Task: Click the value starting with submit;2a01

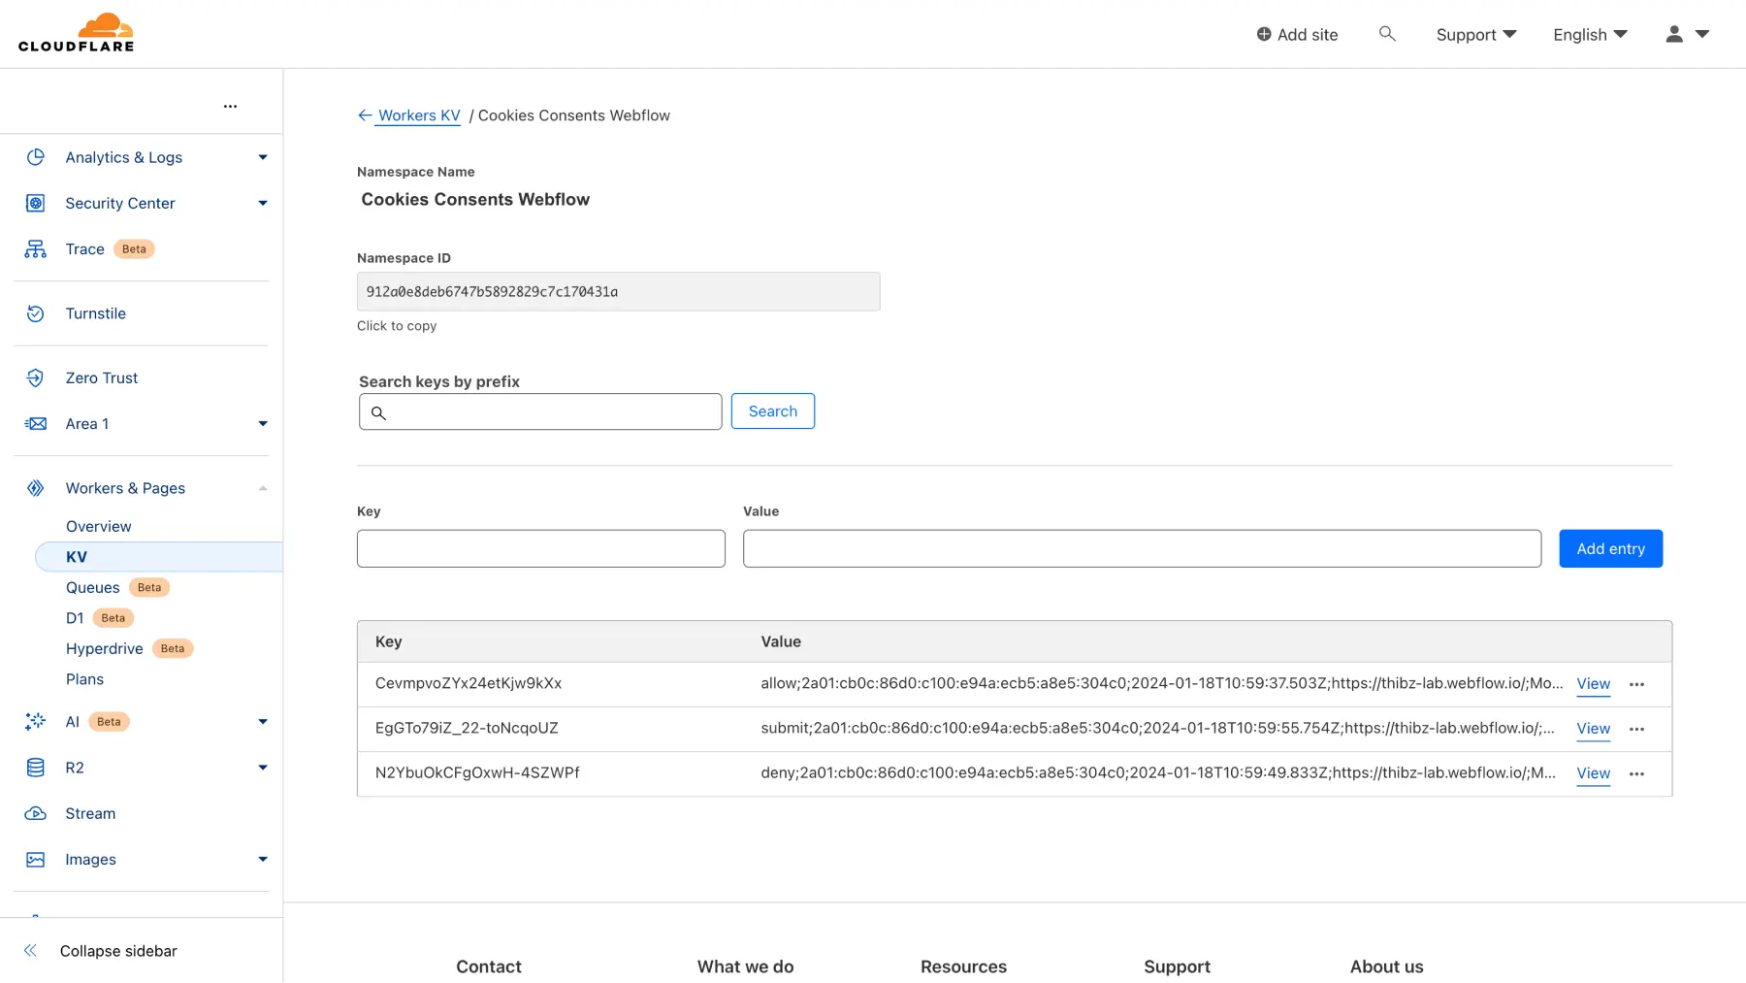Action: pyautogui.click(x=1157, y=728)
